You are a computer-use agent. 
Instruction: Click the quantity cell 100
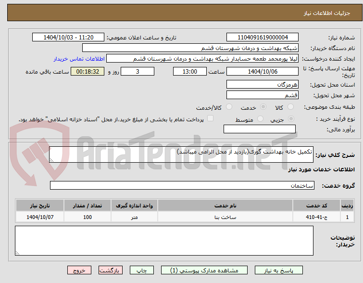click(88, 217)
